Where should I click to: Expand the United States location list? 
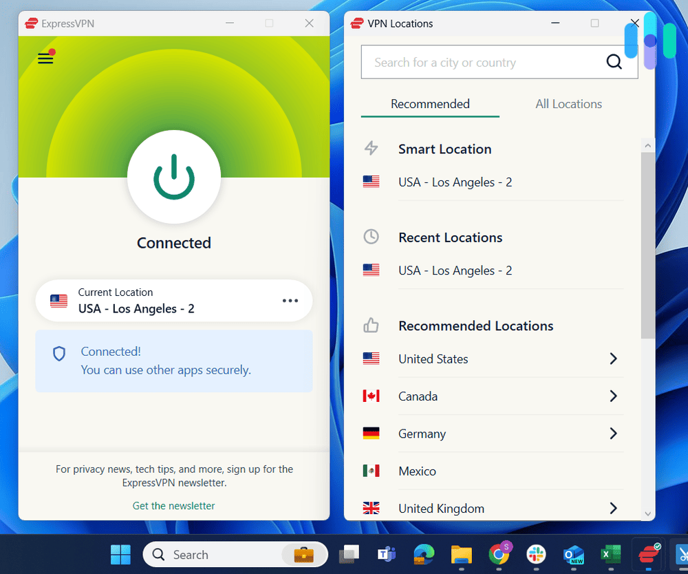612,359
